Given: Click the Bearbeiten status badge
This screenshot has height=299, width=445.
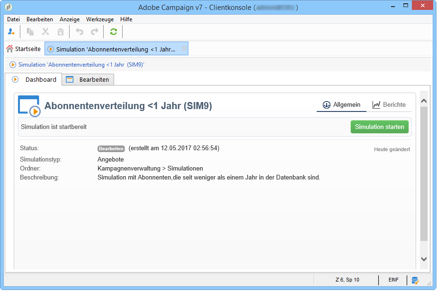Looking at the screenshot, I should tap(111, 149).
